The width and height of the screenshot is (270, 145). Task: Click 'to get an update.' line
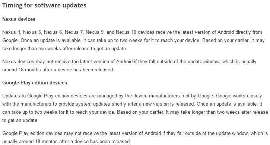pyautogui.click(x=20, y=120)
